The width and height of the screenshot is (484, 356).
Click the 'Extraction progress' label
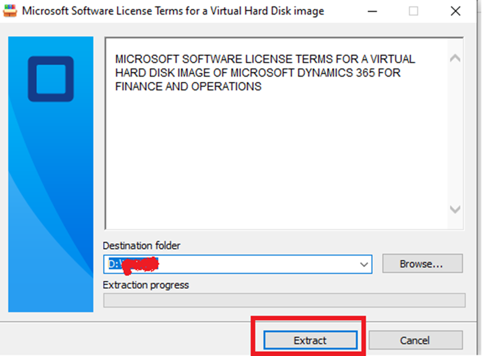[146, 285]
